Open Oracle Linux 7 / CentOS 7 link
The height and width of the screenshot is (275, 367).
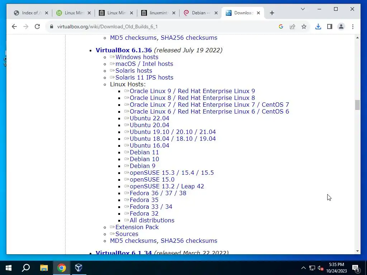point(209,105)
